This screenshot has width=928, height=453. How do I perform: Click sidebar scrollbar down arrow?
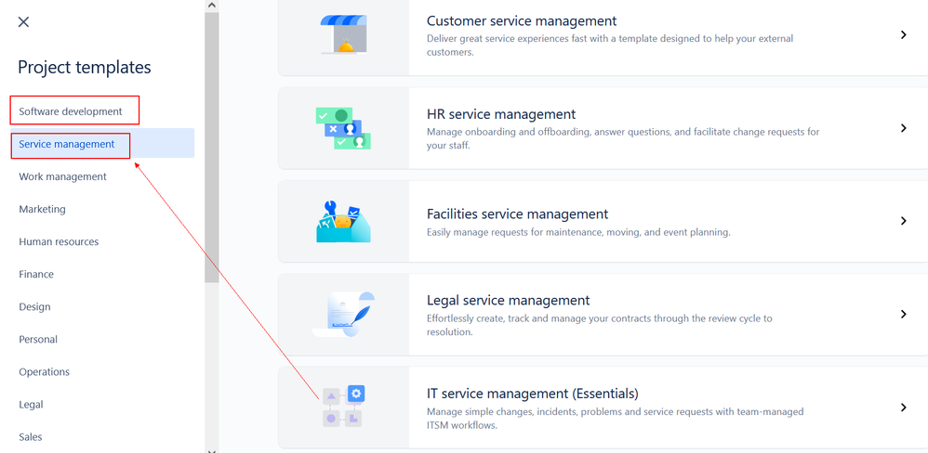(x=212, y=450)
